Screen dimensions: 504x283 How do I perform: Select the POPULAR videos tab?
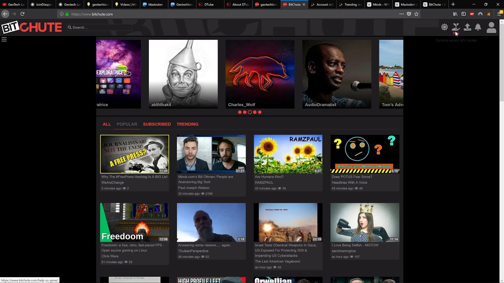127,124
